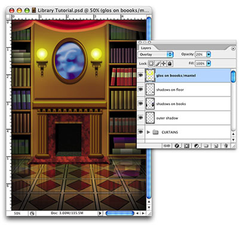Open the Fill slider arrow

point(209,63)
